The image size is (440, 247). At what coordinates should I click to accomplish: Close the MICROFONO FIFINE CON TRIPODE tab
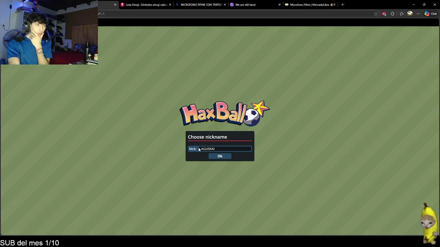[225, 5]
